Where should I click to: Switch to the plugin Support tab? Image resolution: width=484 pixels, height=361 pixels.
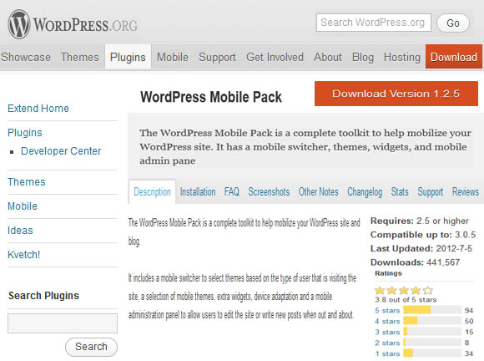[x=431, y=192]
